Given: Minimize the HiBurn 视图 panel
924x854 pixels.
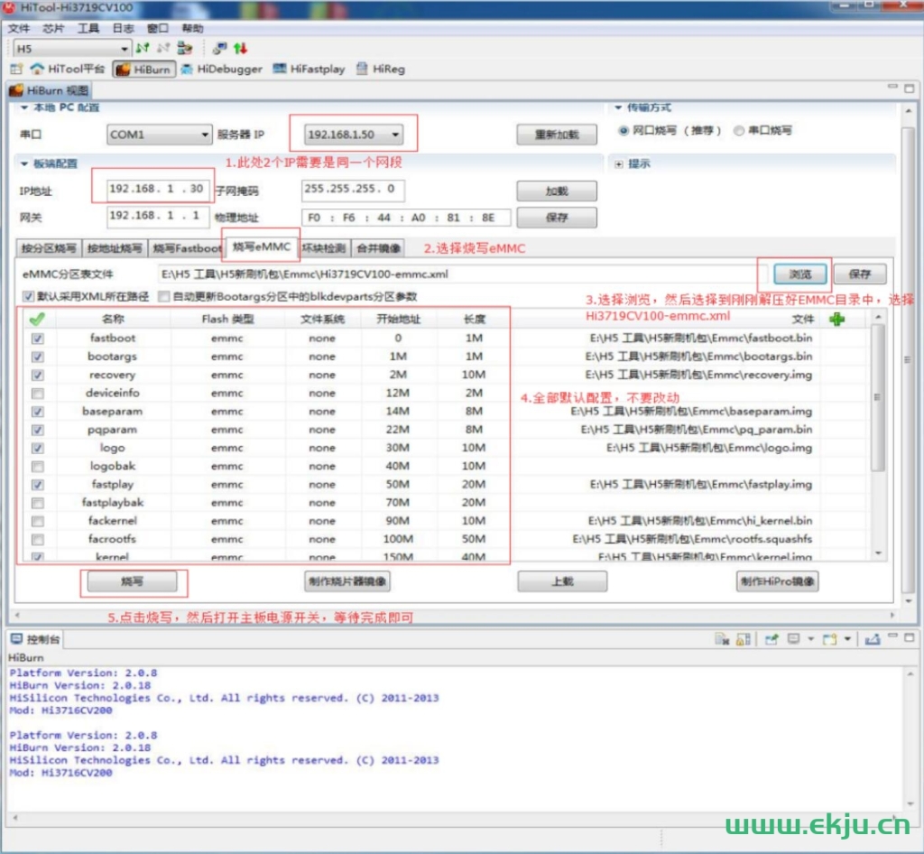Looking at the screenshot, I should click(x=892, y=87).
